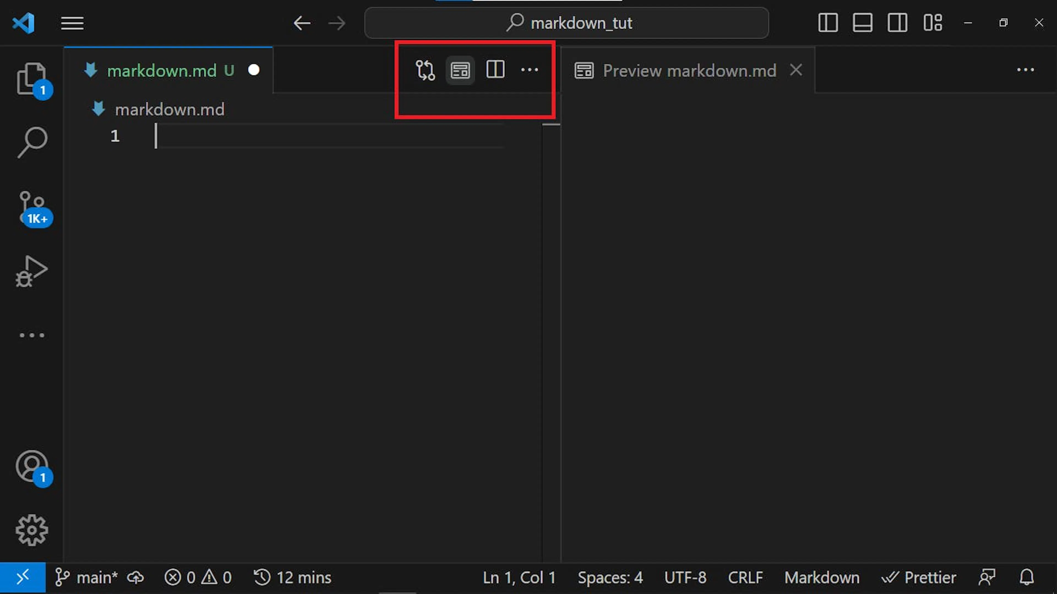
Task: Click the Open Preview to the Side icon
Action: (460, 70)
